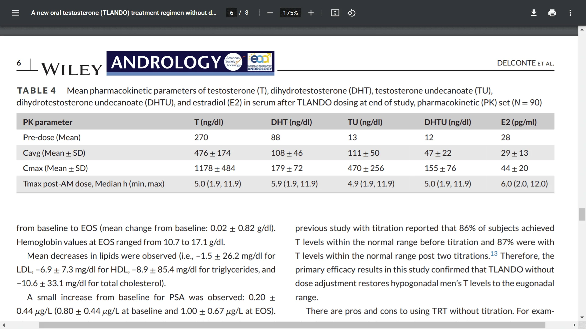Open sidebar panel via hamburger control
Screen dimensions: 586x329
coord(15,13)
